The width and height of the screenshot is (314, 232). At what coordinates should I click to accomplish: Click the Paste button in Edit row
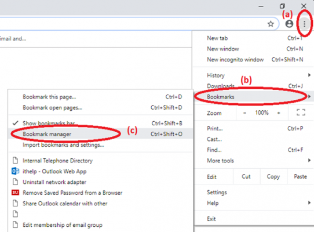tap(300, 176)
